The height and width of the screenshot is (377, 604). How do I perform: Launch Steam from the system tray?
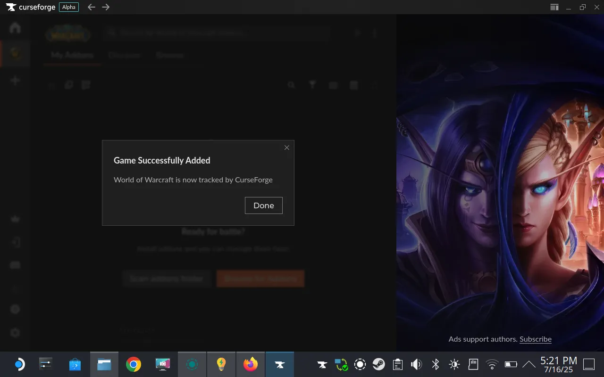click(379, 364)
